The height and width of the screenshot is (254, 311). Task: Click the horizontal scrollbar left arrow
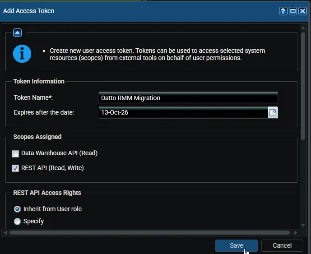[5, 233]
